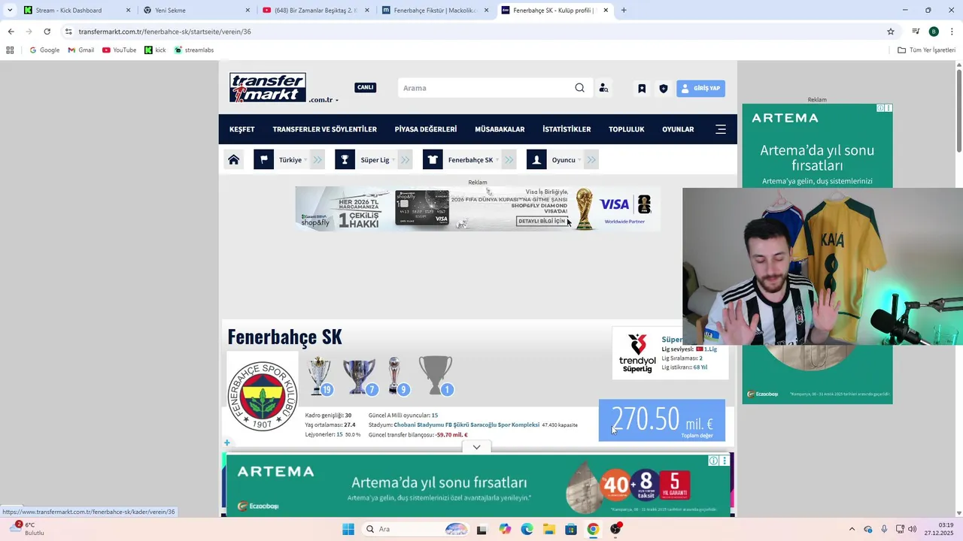Open the CANLI live scores badge
963x541 pixels.
pos(365,87)
